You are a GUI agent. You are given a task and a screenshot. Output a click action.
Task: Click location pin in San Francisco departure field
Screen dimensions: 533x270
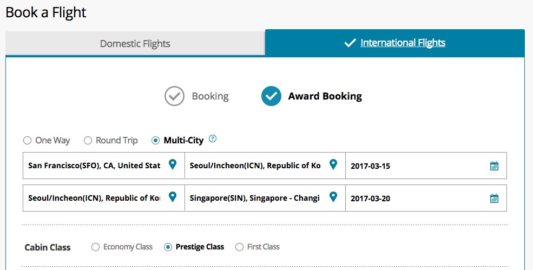click(173, 164)
